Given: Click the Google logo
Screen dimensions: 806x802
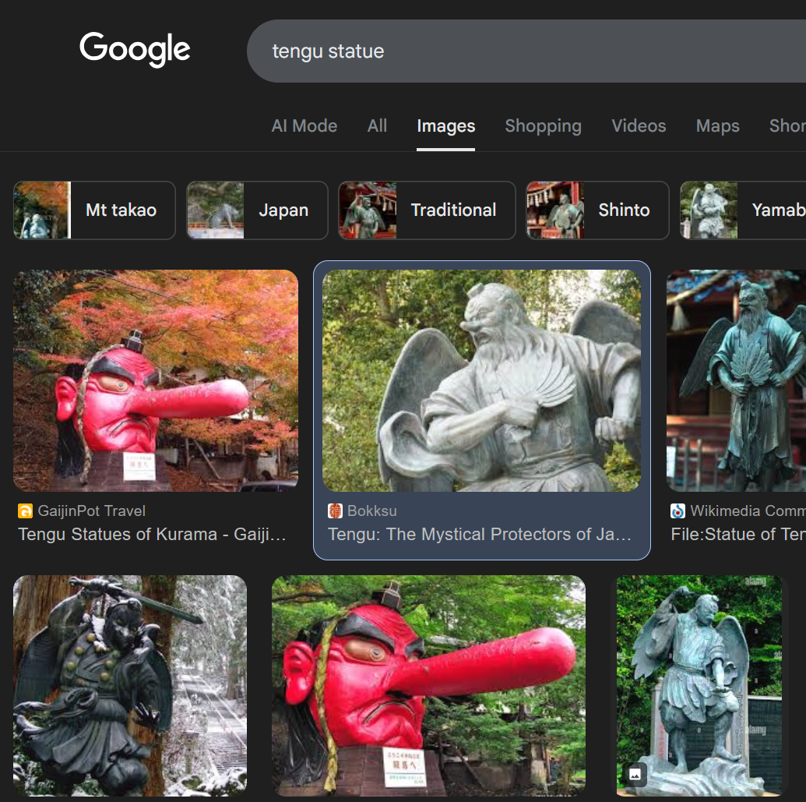Looking at the screenshot, I should pyautogui.click(x=135, y=49).
